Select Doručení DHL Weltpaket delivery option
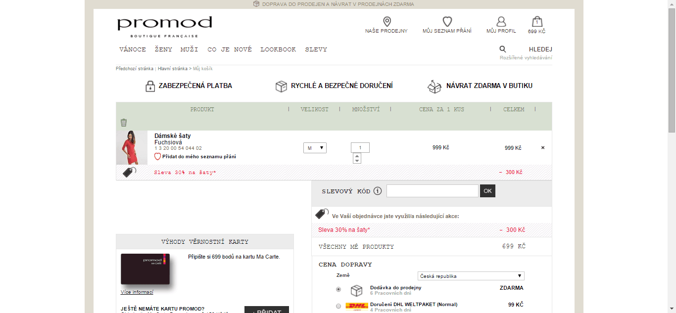This screenshot has height=313, width=676. (x=338, y=306)
